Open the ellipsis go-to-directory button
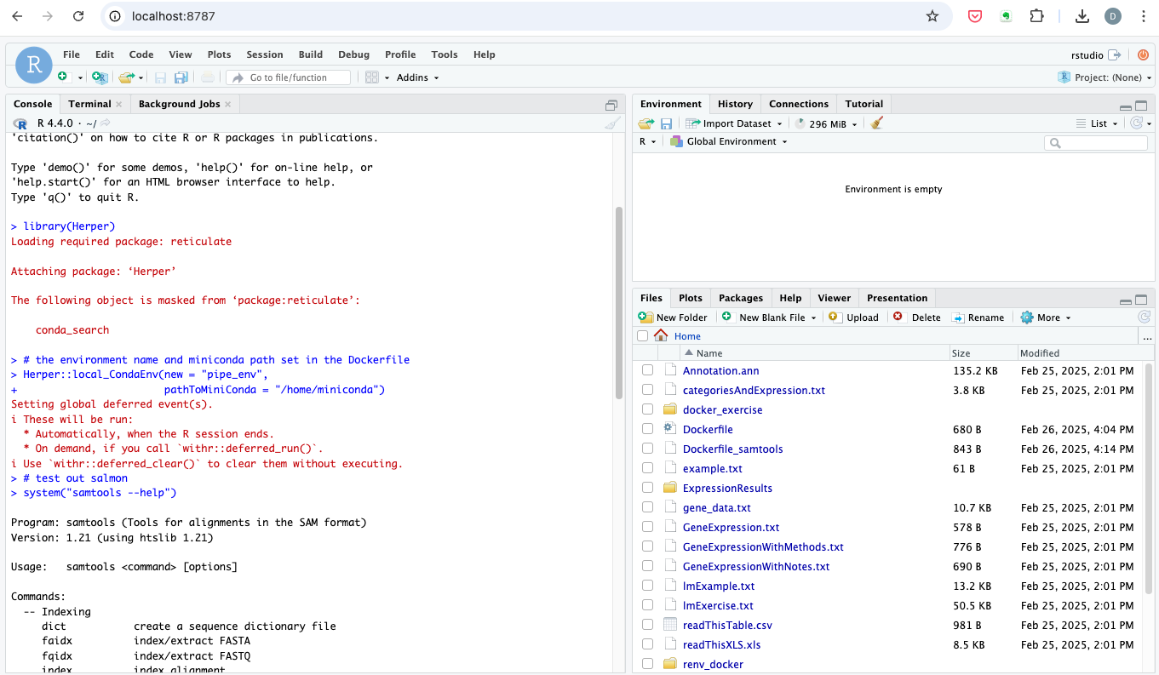 [x=1146, y=336]
